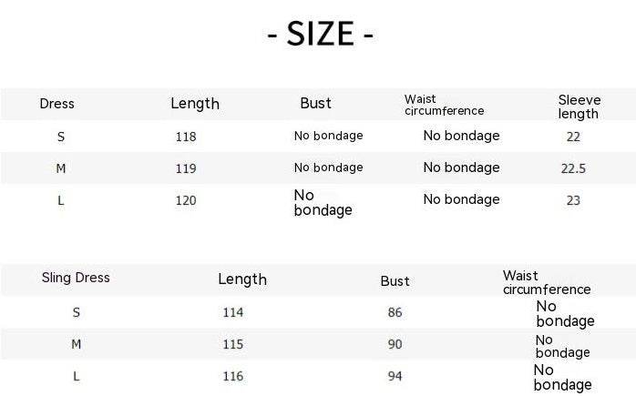
Task: Click the Sling Dress header cell
Action: 76,278
